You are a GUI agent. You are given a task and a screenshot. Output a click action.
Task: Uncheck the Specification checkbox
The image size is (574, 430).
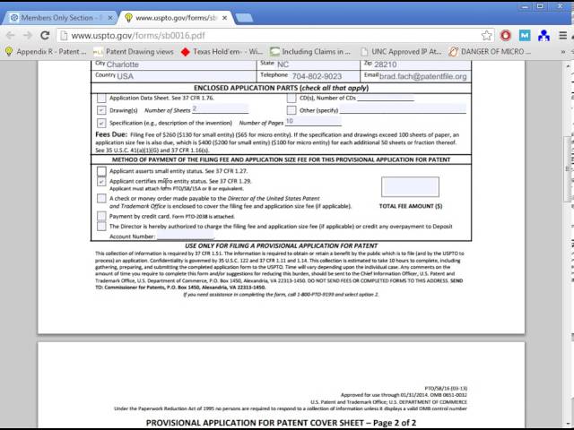pos(101,123)
